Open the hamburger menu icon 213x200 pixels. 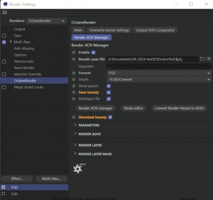coord(5,12)
